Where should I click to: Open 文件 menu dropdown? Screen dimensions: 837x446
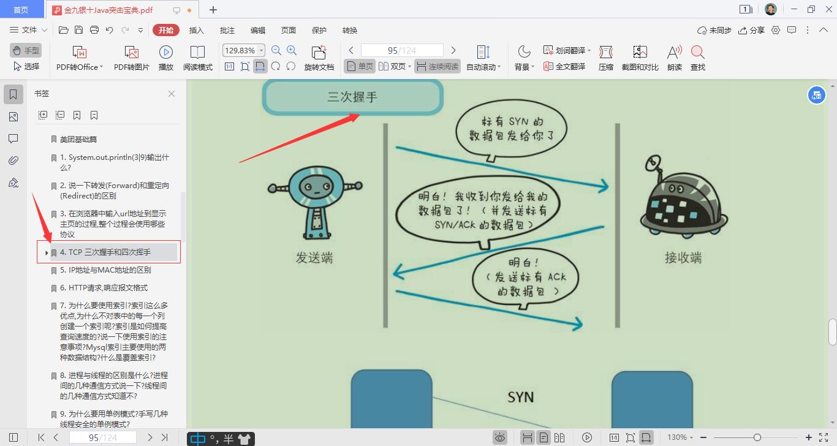click(28, 30)
